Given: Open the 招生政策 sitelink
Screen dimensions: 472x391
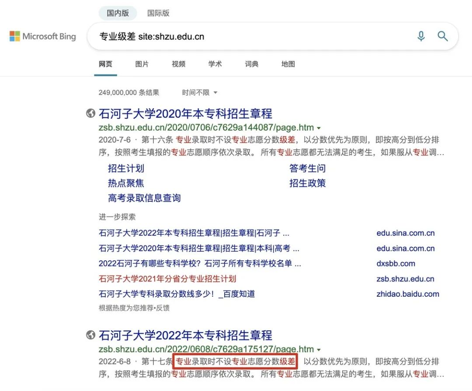Looking at the screenshot, I should click(x=307, y=183).
